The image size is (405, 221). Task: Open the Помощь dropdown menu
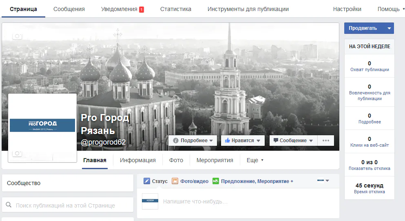(x=391, y=9)
